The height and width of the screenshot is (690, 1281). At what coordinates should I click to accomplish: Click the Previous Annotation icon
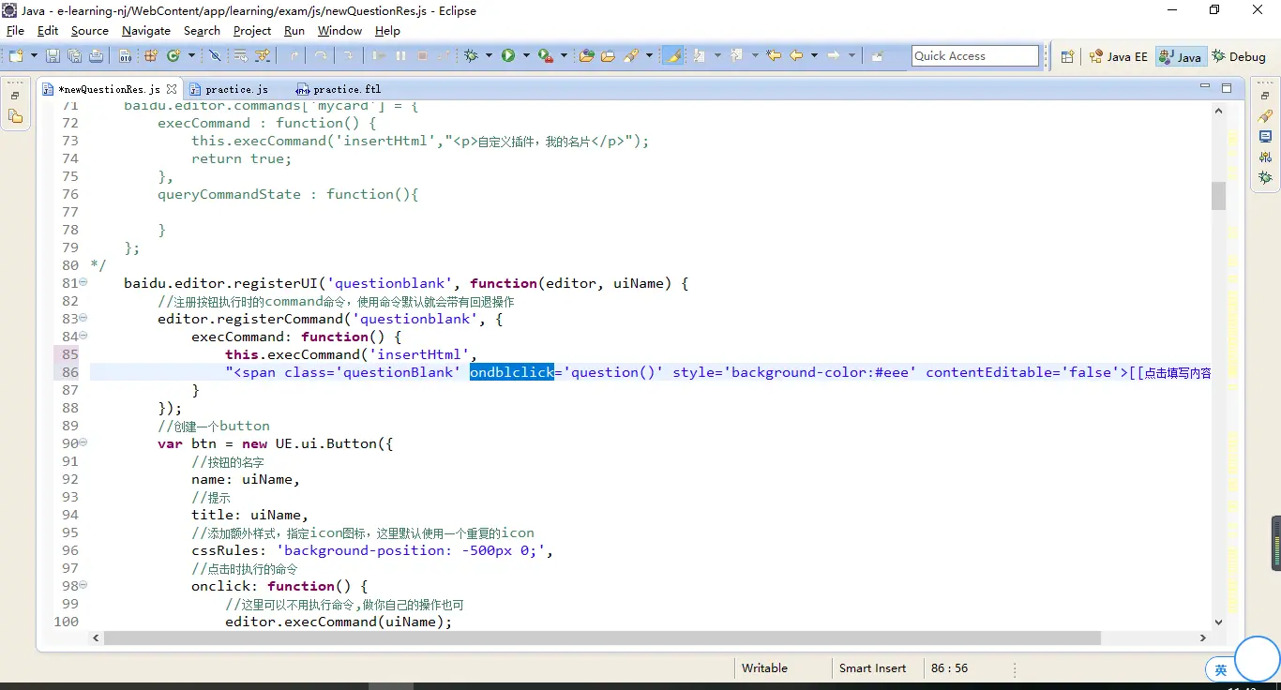[736, 56]
